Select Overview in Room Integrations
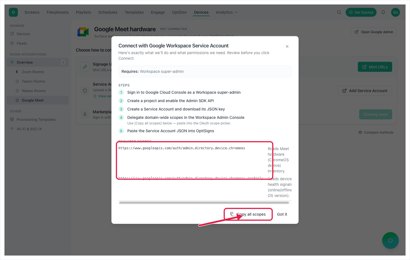The height and width of the screenshot is (260, 410). (x=38, y=62)
